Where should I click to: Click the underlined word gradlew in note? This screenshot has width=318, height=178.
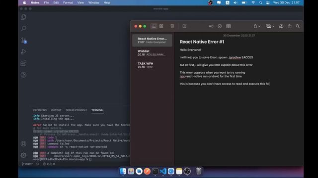[235, 57]
